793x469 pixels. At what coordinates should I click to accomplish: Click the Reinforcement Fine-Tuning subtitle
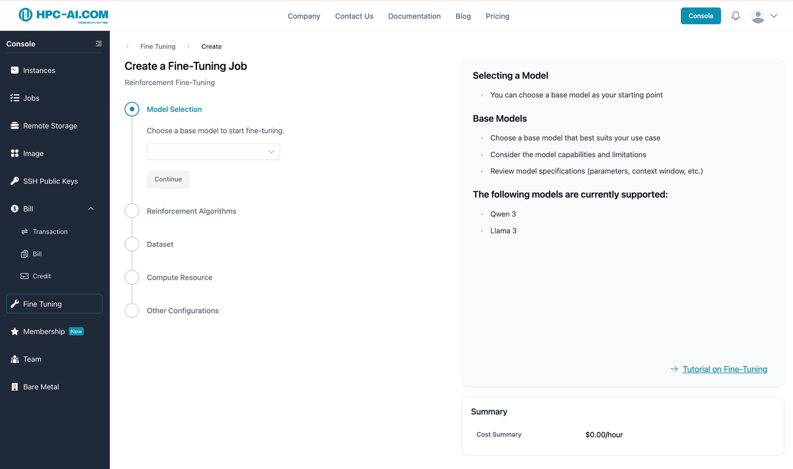tap(170, 82)
